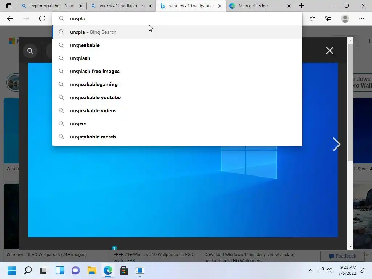
Task: Switch to the widows 10 wallaper tab
Action: [x=122, y=6]
